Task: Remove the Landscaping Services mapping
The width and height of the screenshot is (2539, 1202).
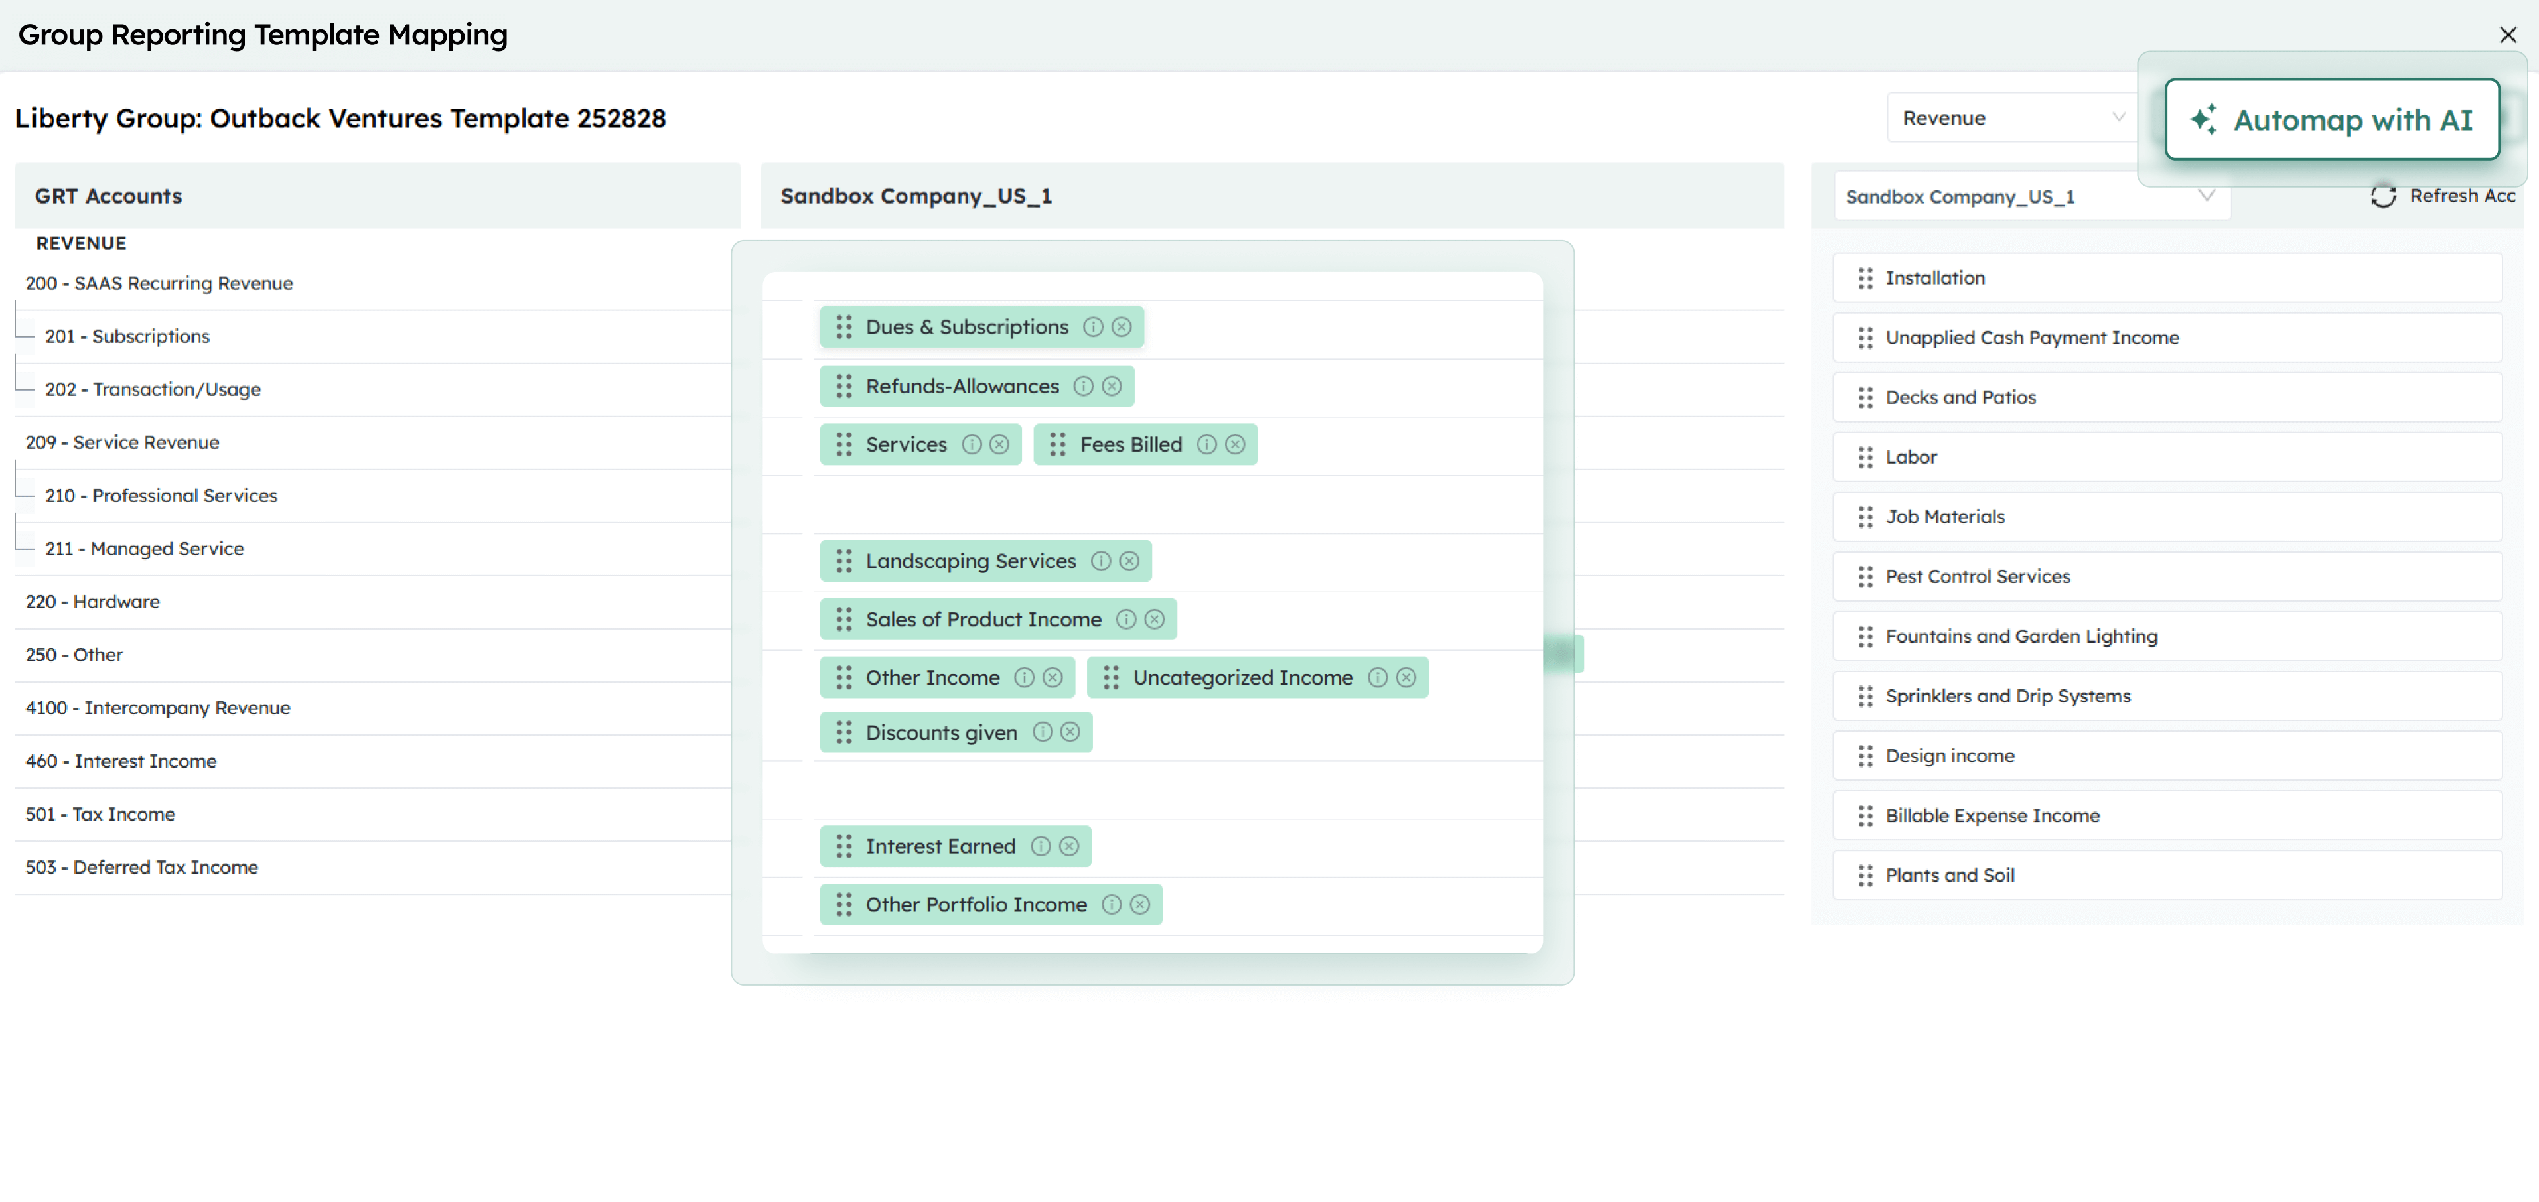Action: 1129,561
